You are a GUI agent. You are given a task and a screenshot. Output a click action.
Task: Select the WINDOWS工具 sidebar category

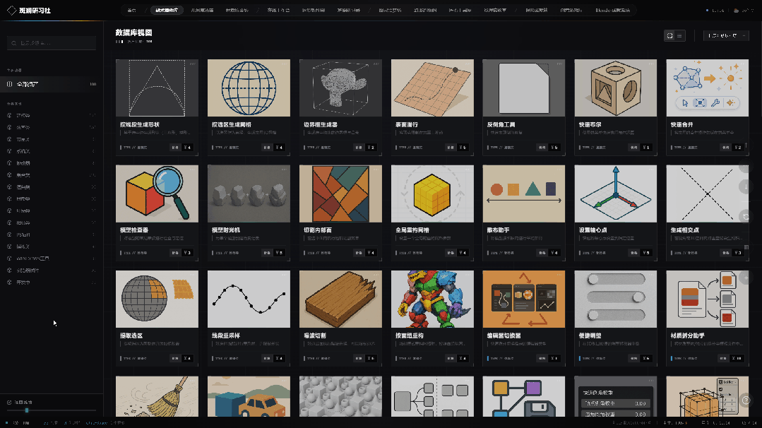52,258
